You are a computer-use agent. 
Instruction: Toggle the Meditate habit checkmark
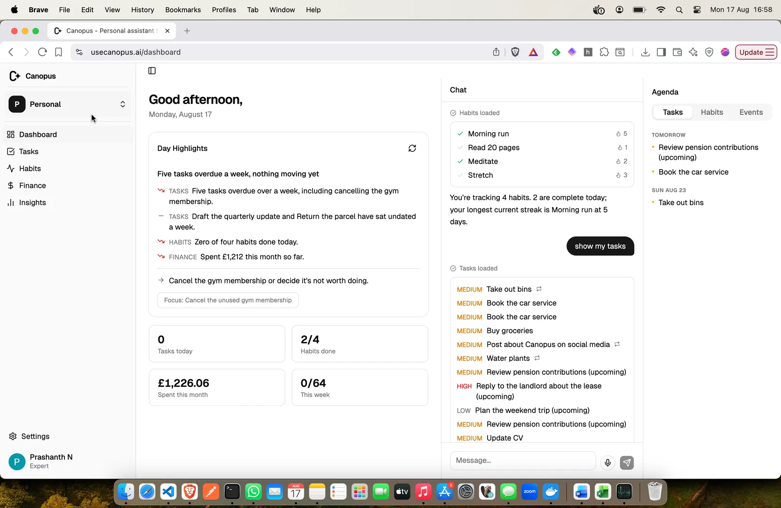point(460,161)
